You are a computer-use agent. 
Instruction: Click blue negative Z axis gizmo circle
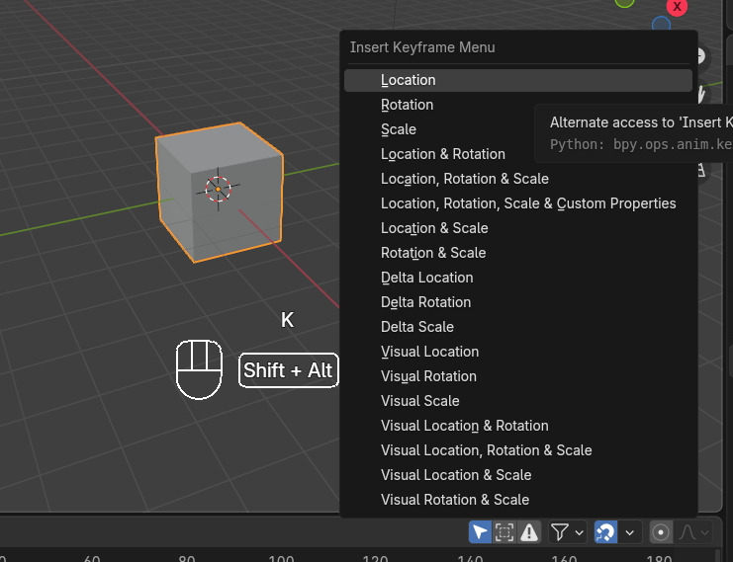(x=661, y=25)
